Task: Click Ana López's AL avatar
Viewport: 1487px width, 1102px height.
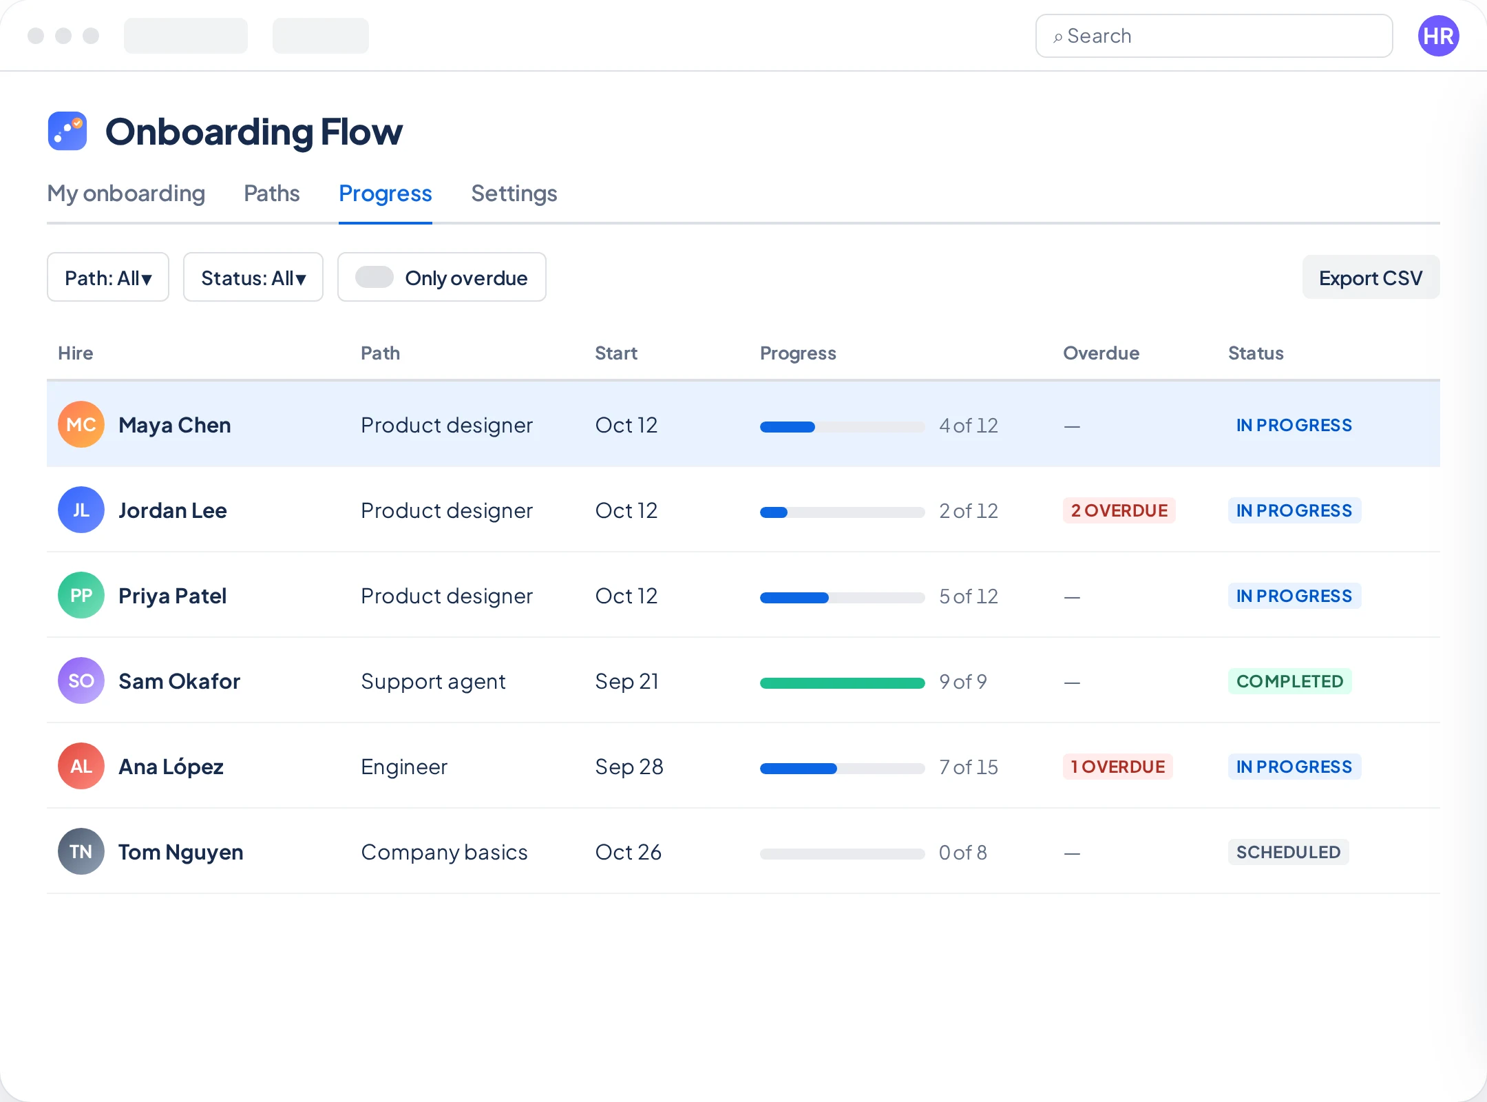Action: pyautogui.click(x=81, y=766)
